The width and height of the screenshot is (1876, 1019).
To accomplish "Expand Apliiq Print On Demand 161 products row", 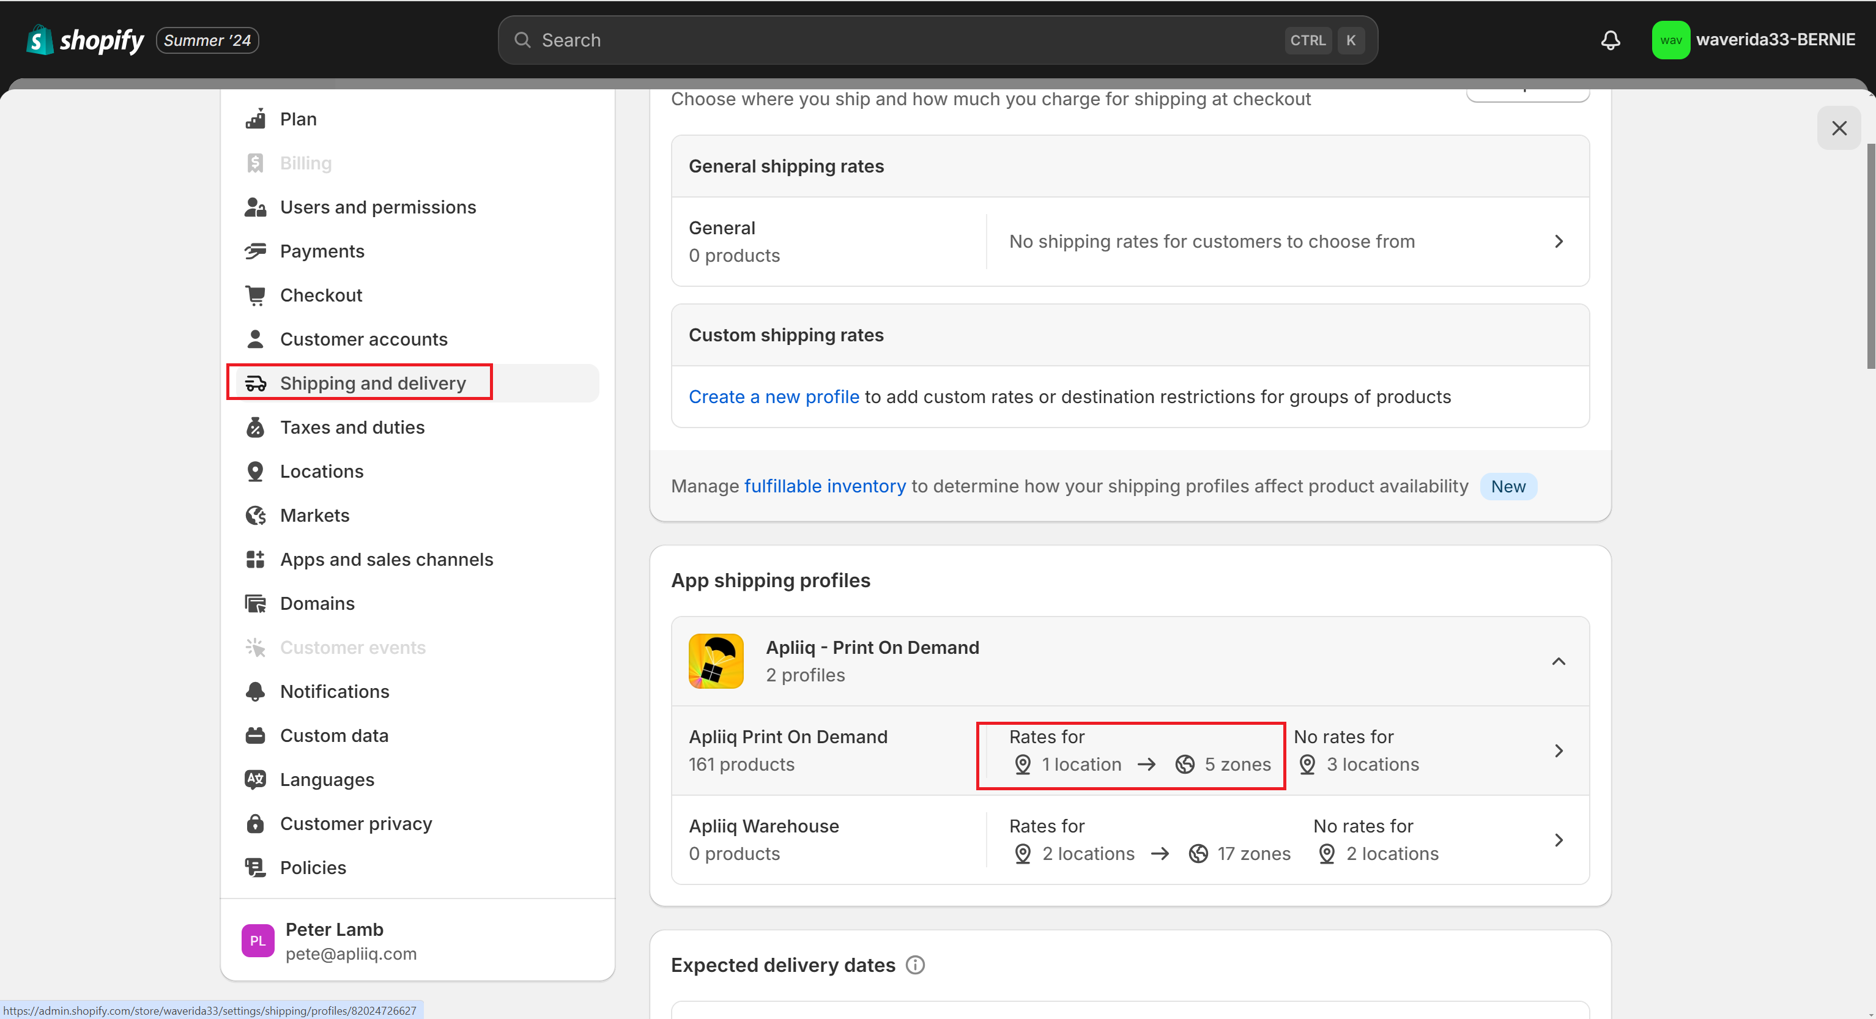I will [x=1559, y=751].
